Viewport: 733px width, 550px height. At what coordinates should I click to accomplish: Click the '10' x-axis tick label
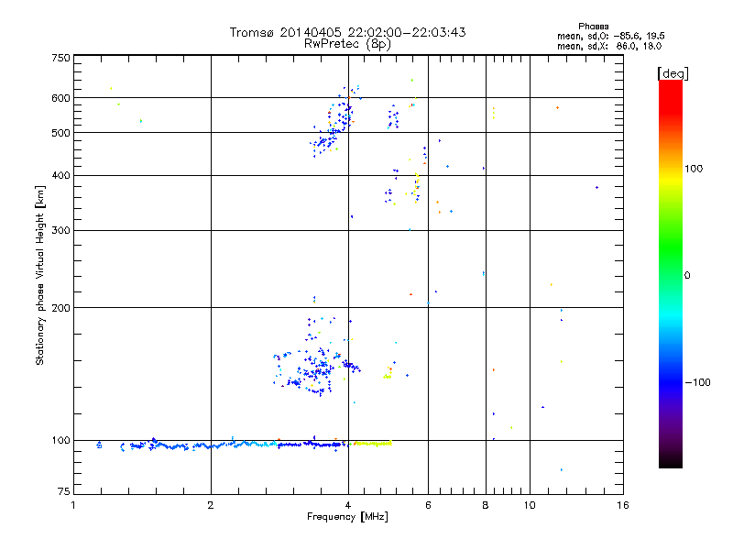pyautogui.click(x=530, y=505)
